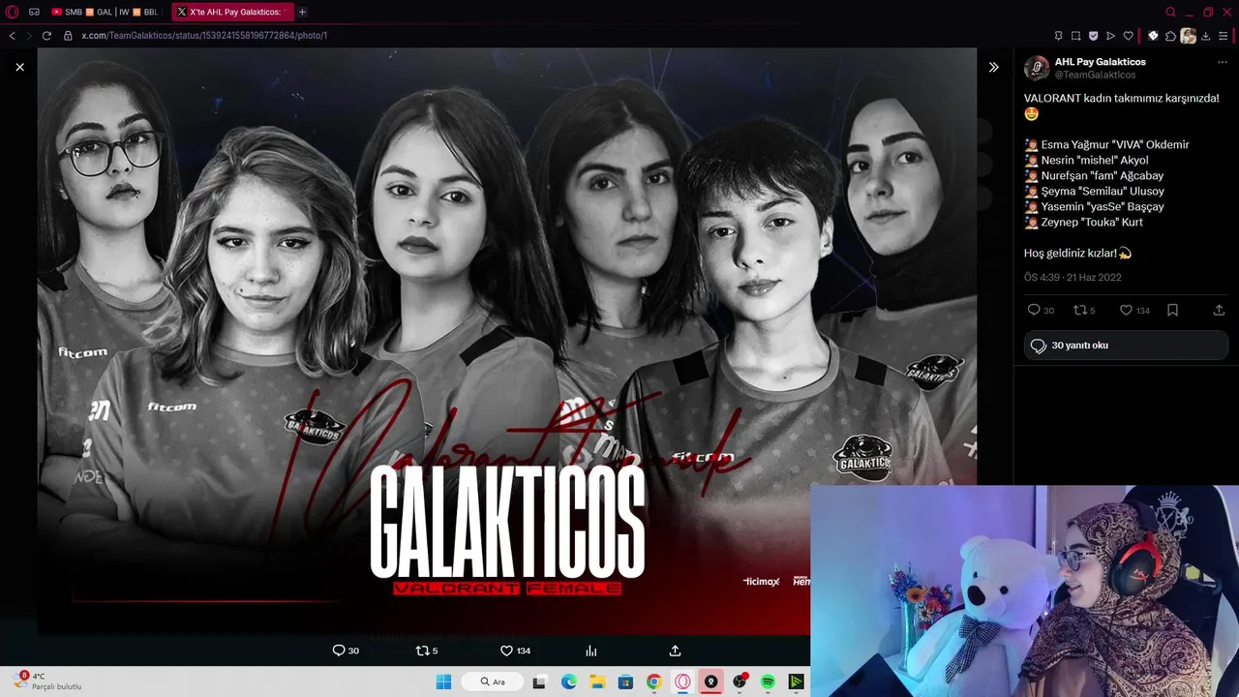Select the text 'Şeyma "Semilau" Ulusoy'
Screen dimensions: 1239x697
pos(1103,191)
